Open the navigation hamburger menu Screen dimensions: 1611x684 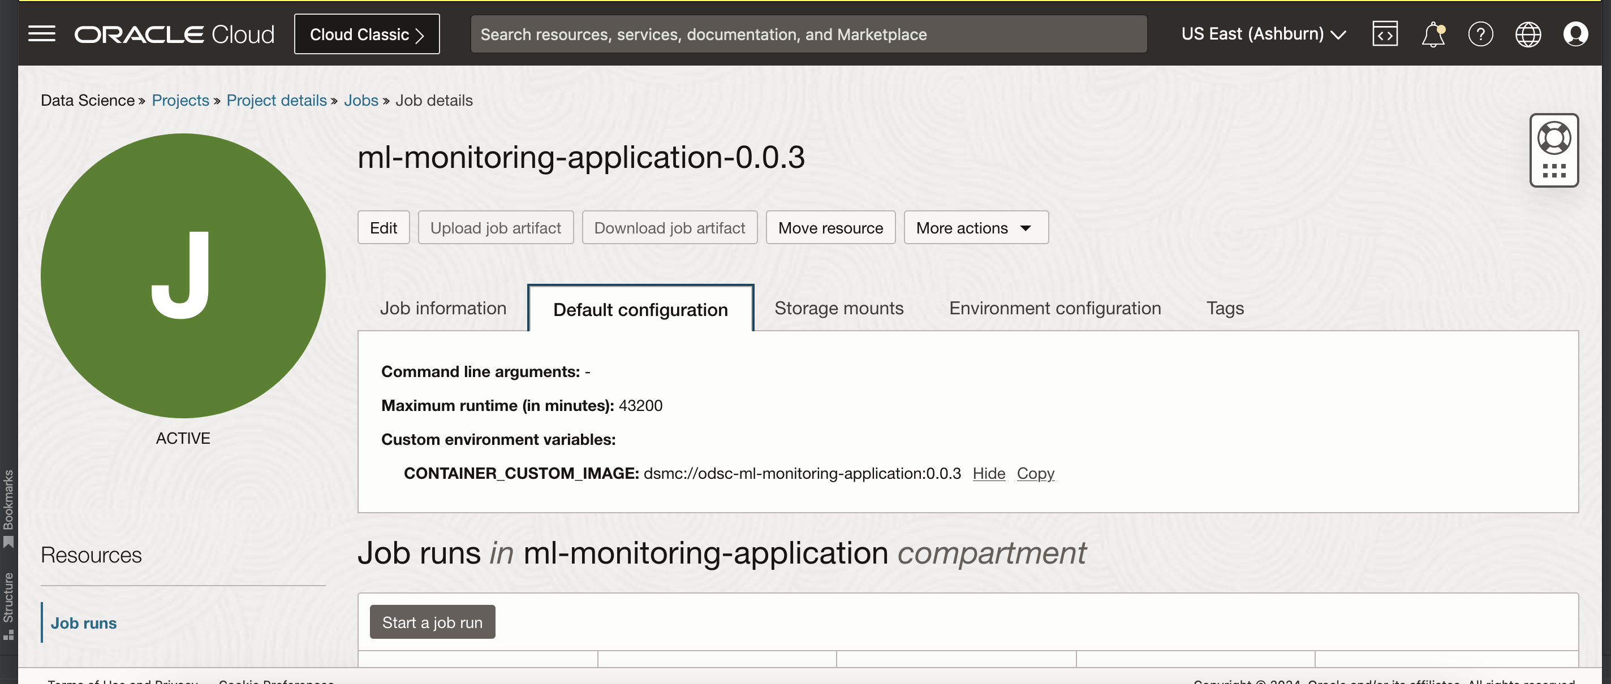(41, 34)
